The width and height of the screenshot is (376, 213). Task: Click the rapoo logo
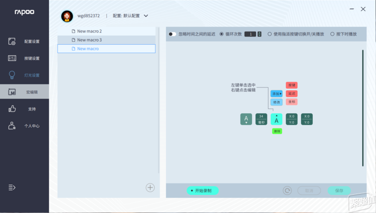pos(25,12)
